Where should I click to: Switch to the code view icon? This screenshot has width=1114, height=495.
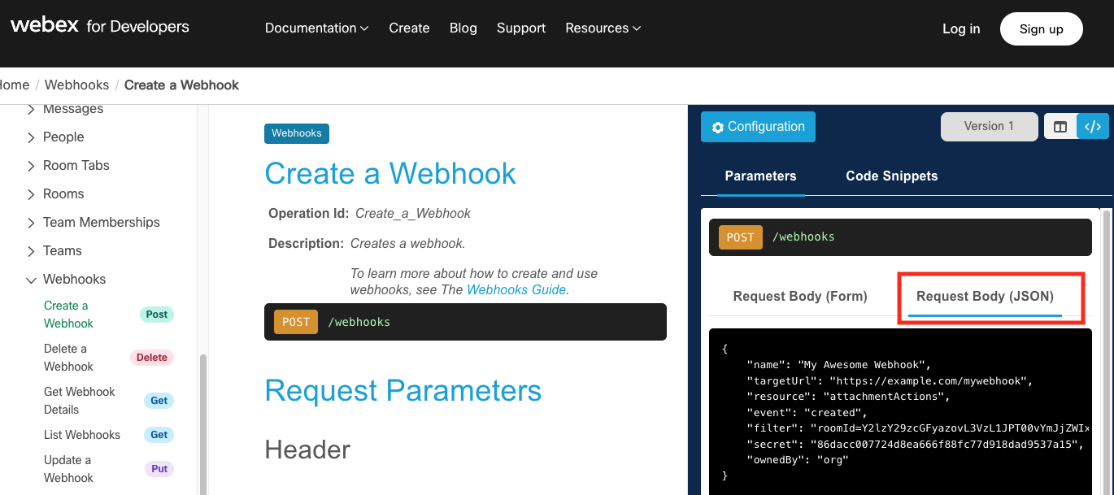coord(1093,127)
